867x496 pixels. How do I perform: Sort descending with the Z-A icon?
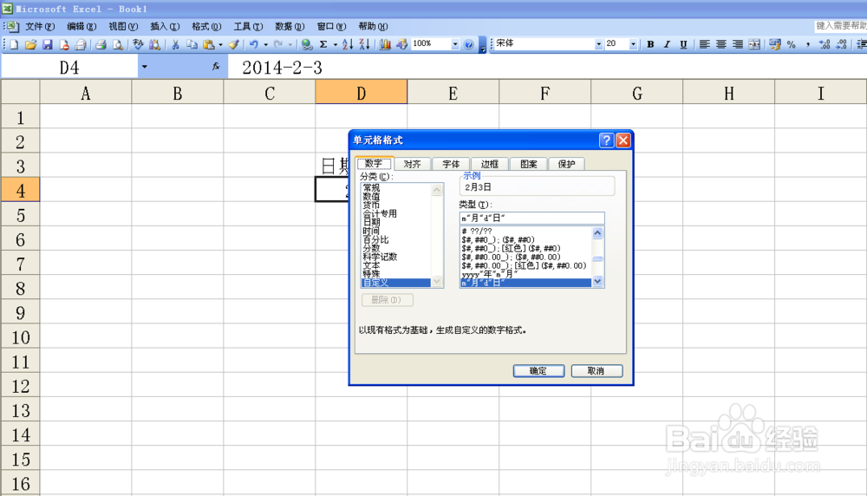pos(364,45)
